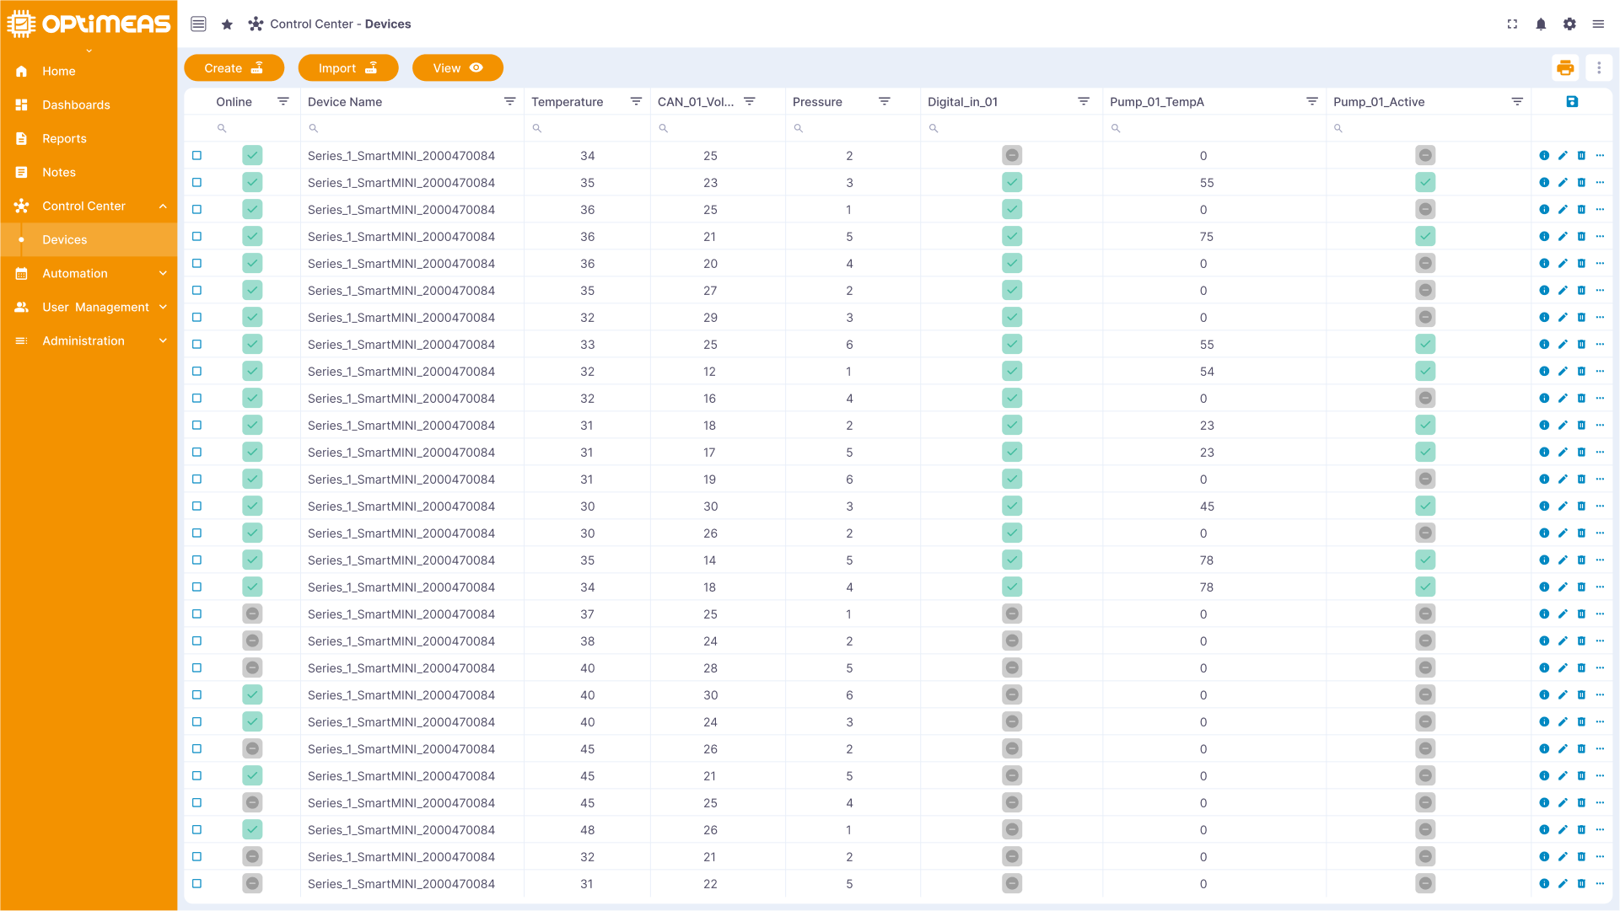Select checkbox for device with Temperature 37

(x=197, y=614)
